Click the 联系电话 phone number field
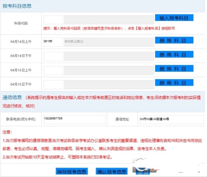The height and width of the screenshot is (177, 207). coord(74,119)
